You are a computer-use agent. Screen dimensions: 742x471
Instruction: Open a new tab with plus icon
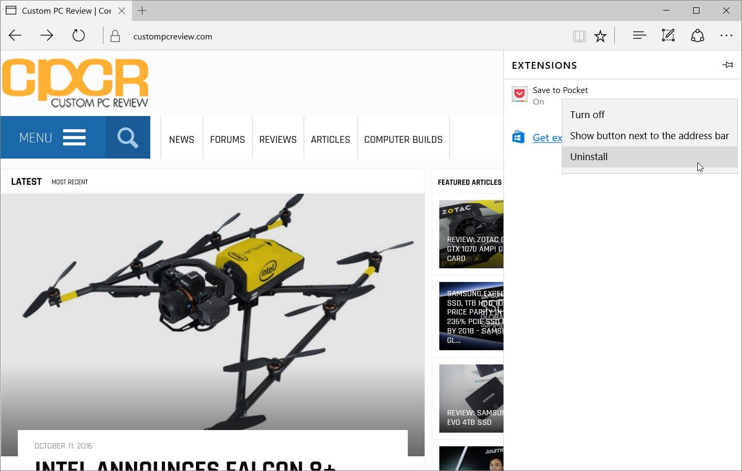click(x=142, y=11)
